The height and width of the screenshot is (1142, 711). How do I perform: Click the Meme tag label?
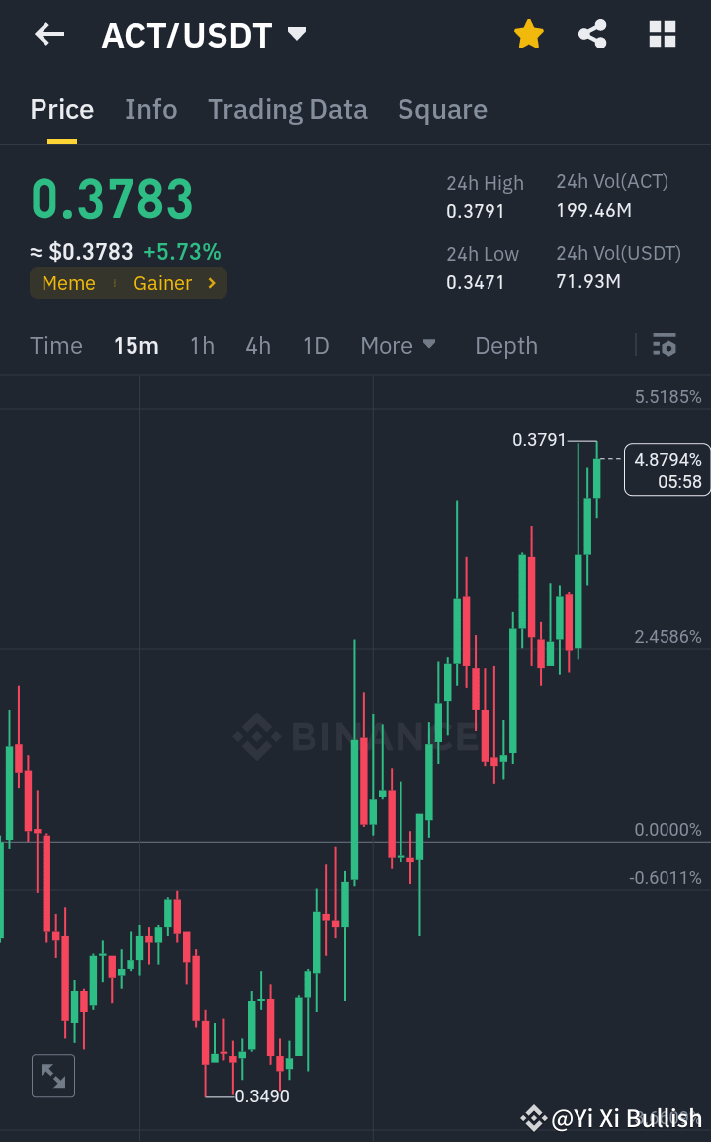[x=68, y=283]
